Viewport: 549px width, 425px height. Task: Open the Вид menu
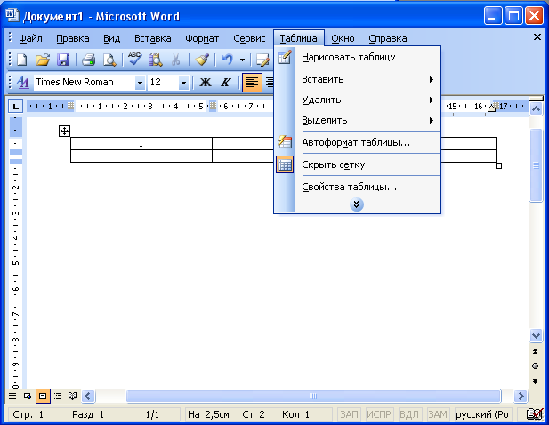112,38
